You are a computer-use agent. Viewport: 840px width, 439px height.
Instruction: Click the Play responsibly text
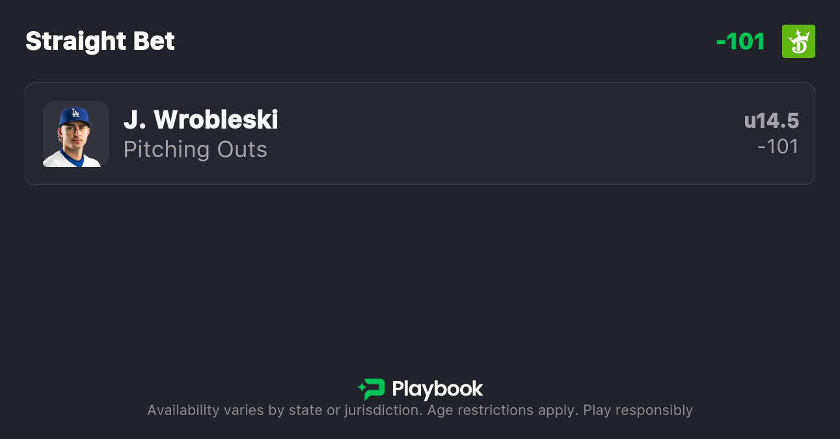click(x=638, y=410)
